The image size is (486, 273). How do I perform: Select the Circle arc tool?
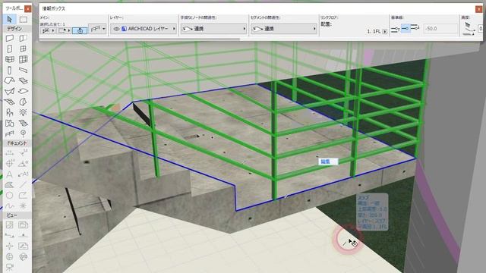[x=10, y=196]
